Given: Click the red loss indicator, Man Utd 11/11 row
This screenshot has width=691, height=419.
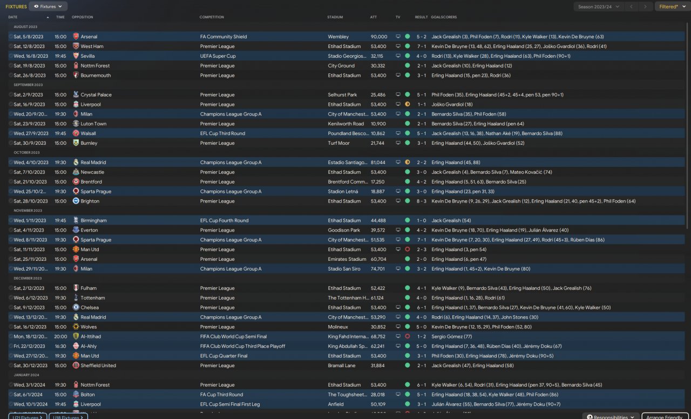Looking at the screenshot, I should (x=408, y=249).
